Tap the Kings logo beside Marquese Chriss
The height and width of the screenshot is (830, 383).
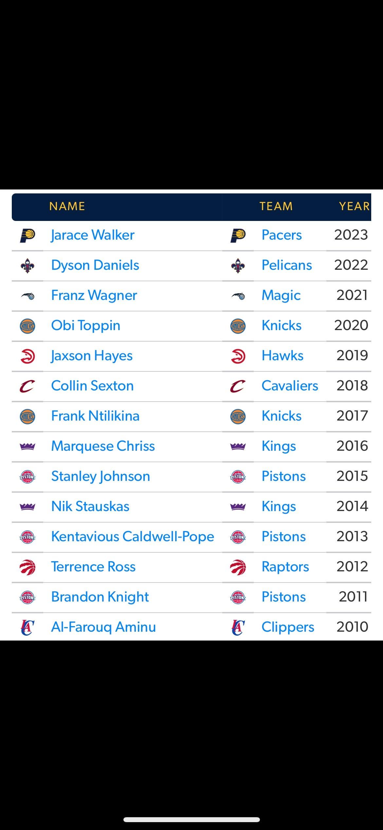(x=27, y=446)
